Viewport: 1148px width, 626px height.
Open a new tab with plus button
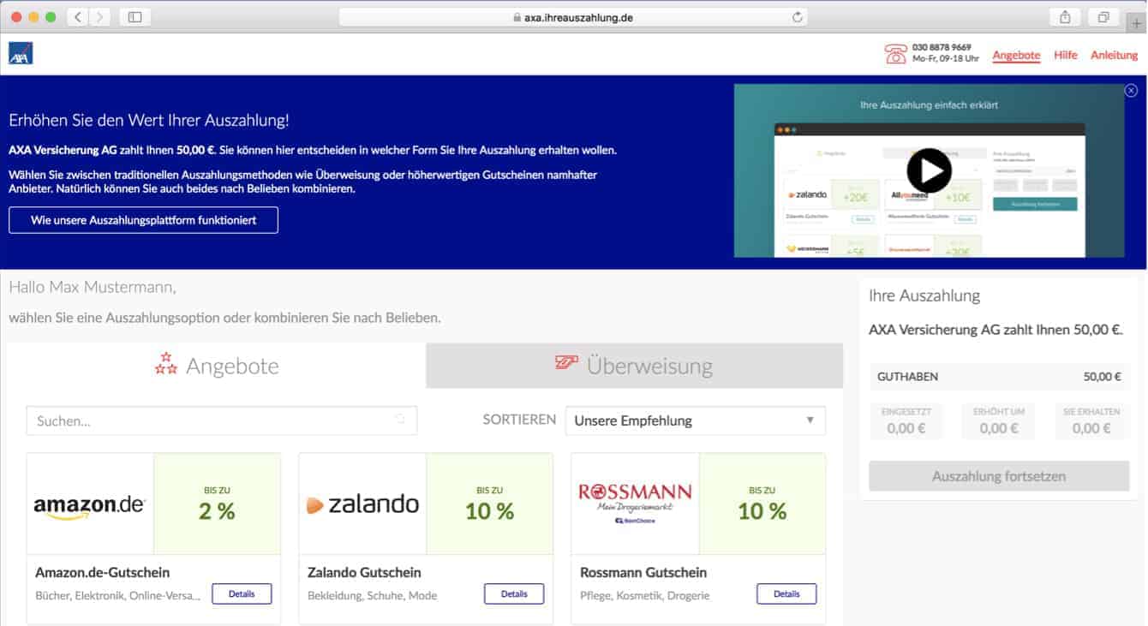[x=1138, y=23]
